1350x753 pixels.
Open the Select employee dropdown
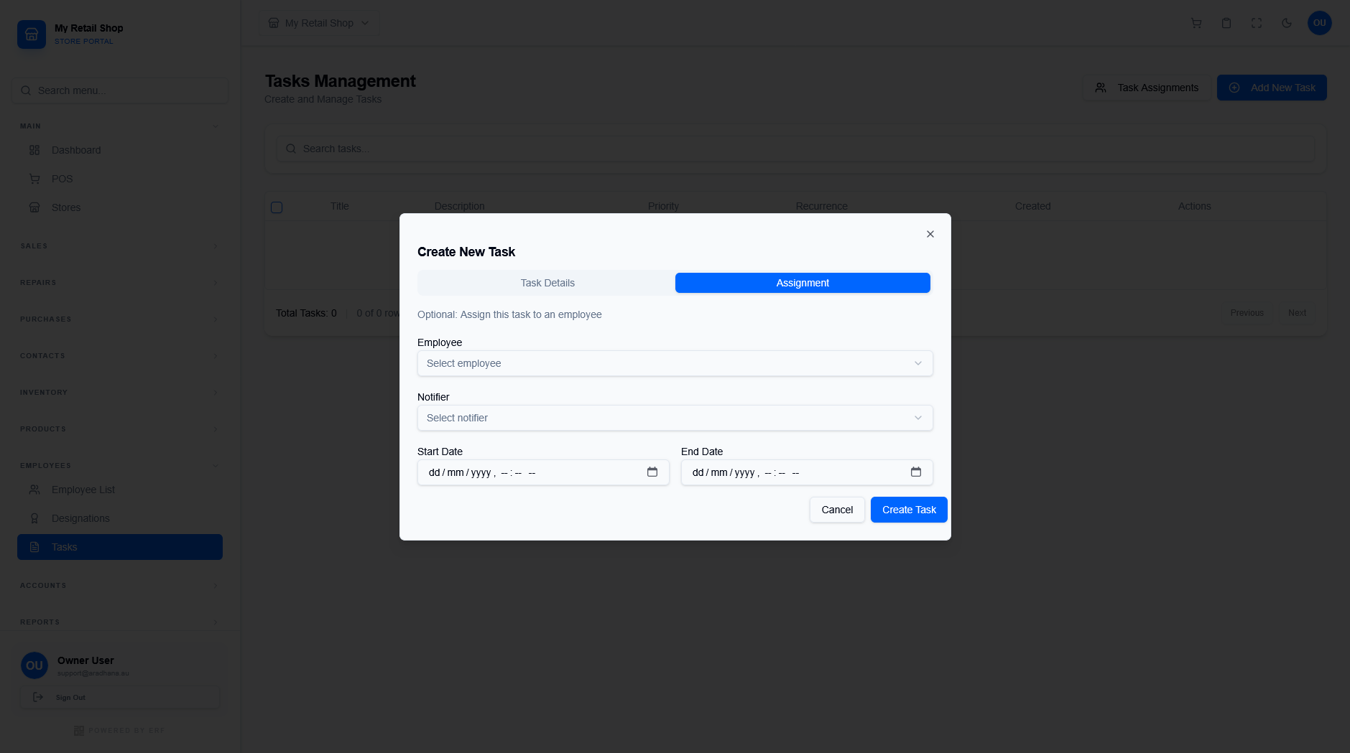[x=674, y=363]
